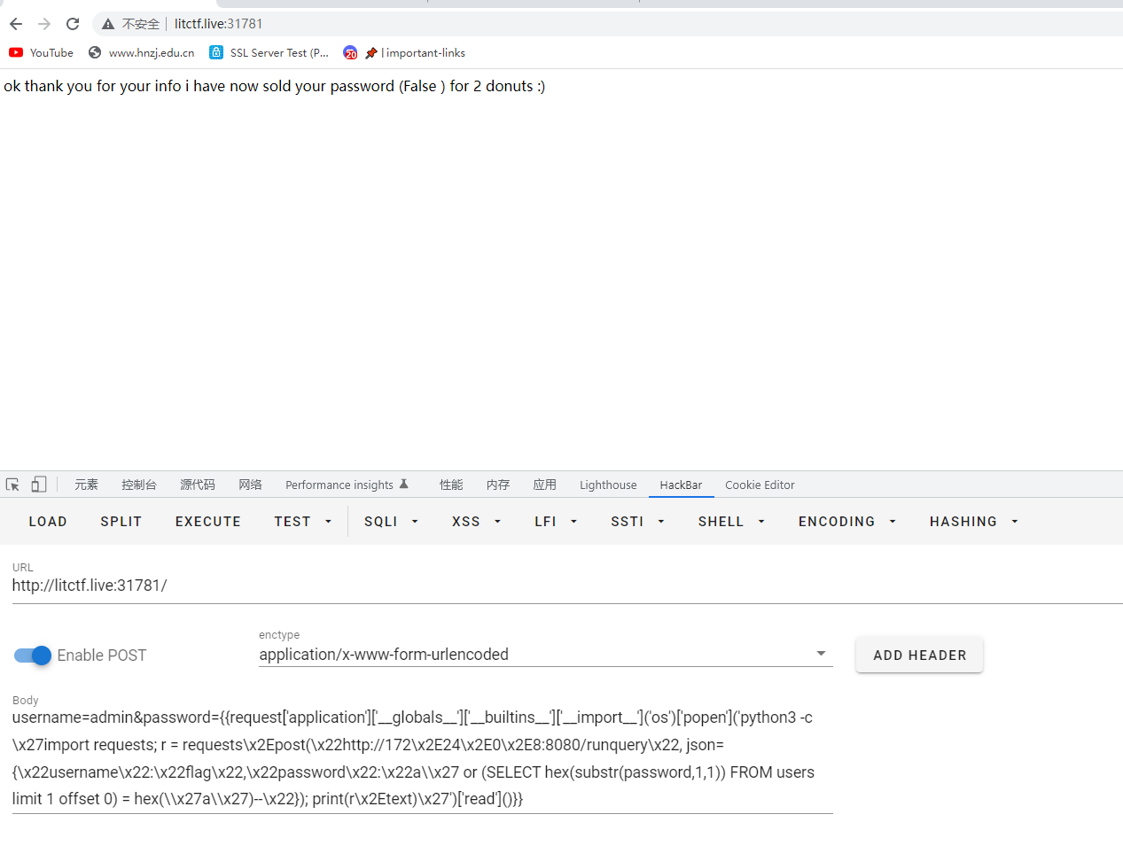Open the www.hnzj.edu.cn bookmark
1123x861 pixels.
(142, 53)
